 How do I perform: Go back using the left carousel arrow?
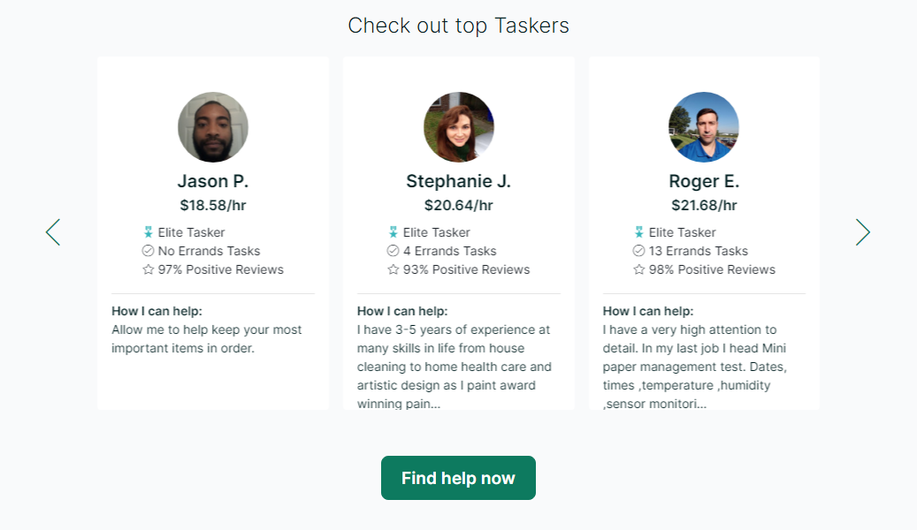(53, 231)
